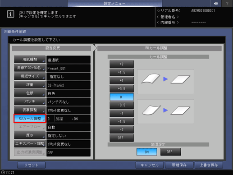233x175 pixels.
Task: Click the serial number A92M001000001
Action: pyautogui.click(x=203, y=11)
